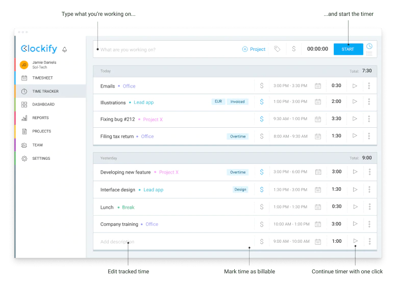
Task: Open calendar for Fixing bug #212 entry
Action: (x=318, y=119)
